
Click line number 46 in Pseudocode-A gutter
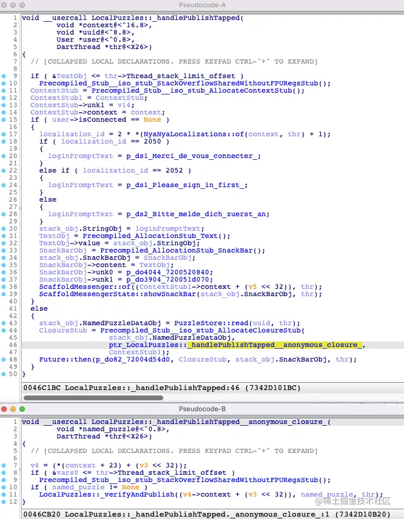13,345
